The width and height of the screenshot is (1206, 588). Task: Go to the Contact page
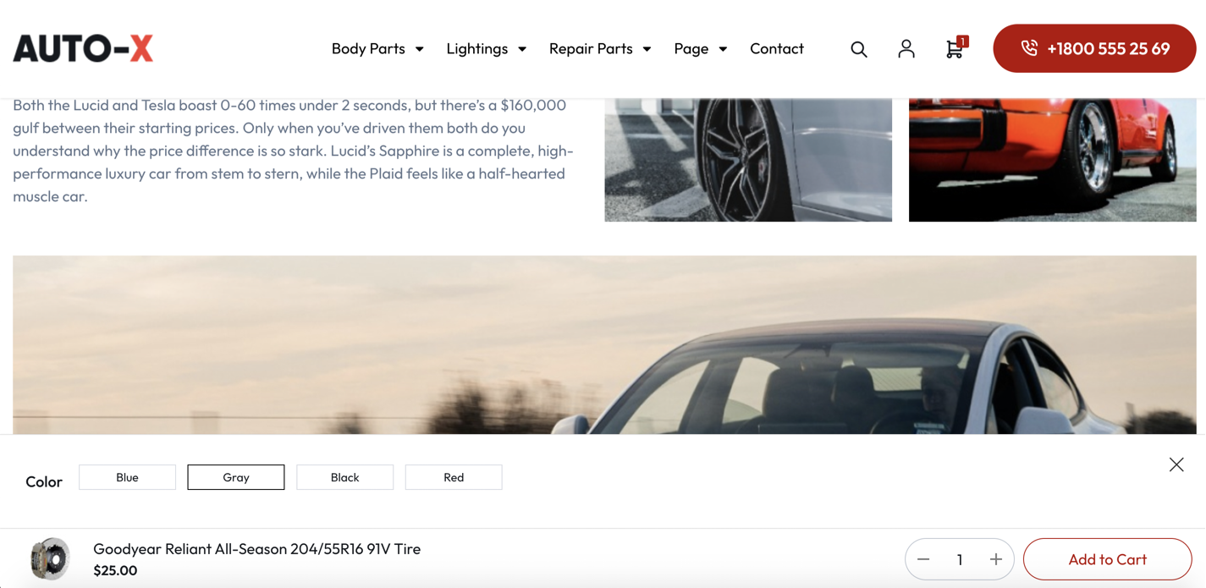(x=777, y=48)
